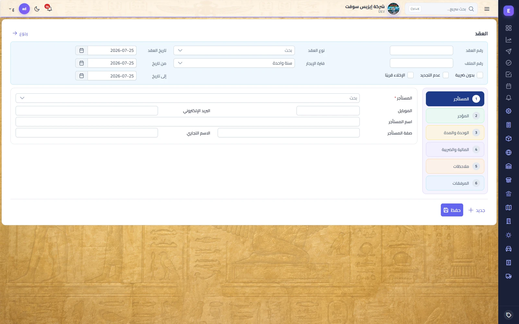Click the 'حفظ' save button

click(x=452, y=210)
